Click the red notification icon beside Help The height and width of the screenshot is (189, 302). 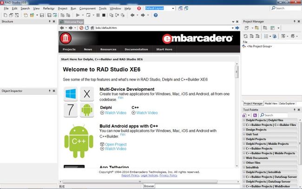(x=139, y=8)
